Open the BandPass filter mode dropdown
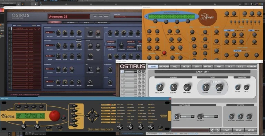 [111, 42]
